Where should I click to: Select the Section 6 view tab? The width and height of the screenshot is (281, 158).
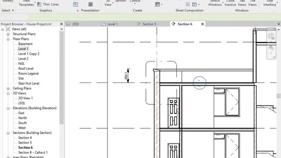[184, 24]
